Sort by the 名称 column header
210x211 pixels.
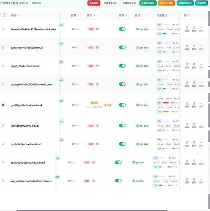coord(15,15)
